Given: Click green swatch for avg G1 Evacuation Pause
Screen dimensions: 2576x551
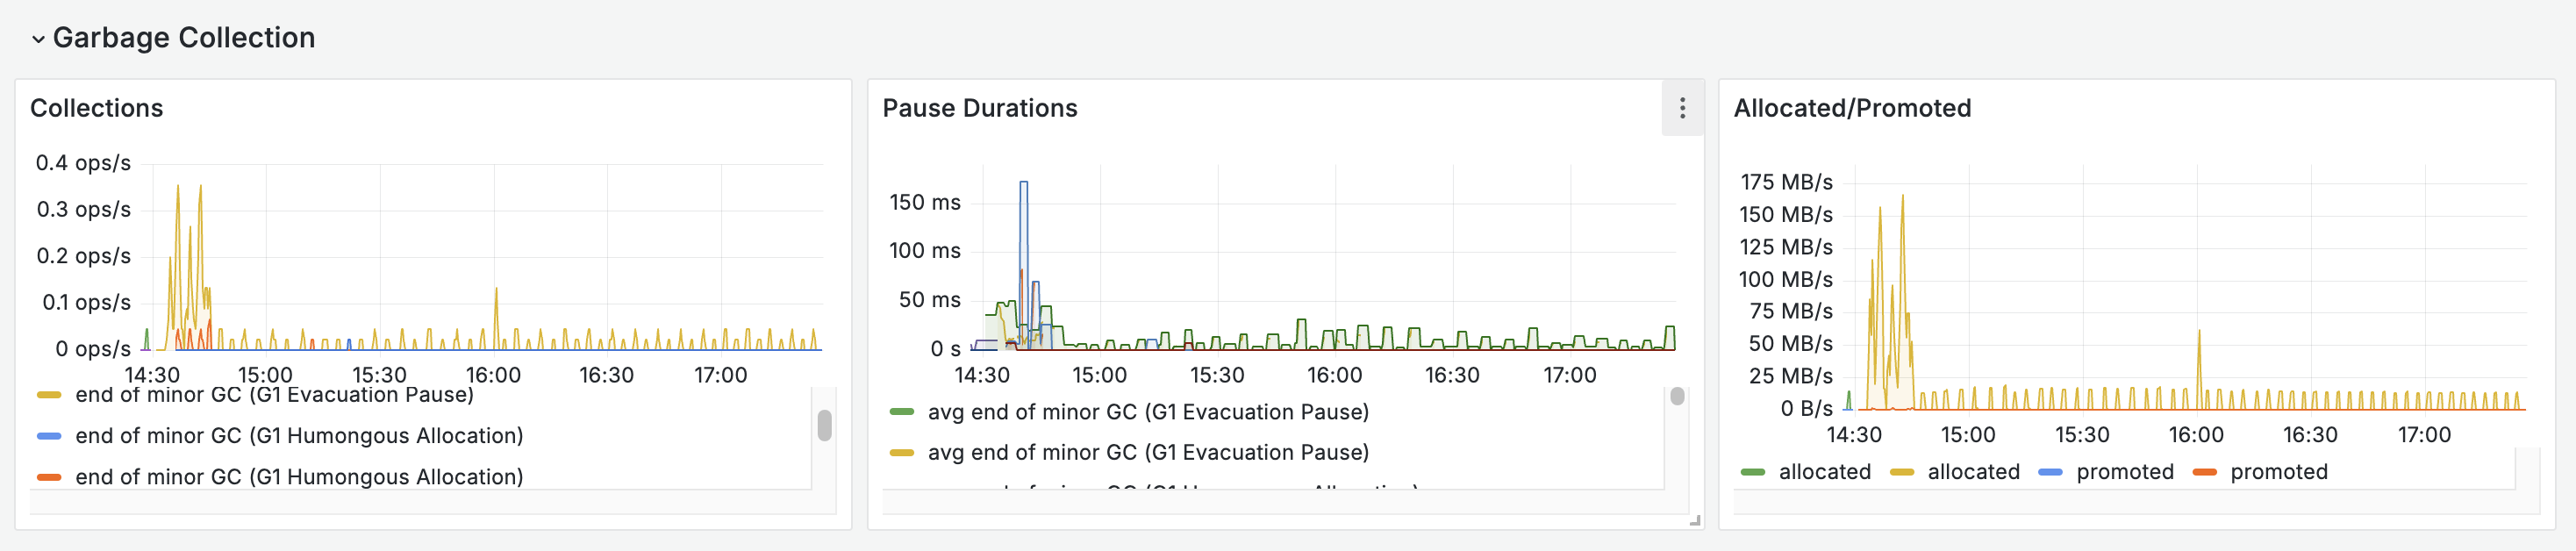Looking at the screenshot, I should 902,412.
